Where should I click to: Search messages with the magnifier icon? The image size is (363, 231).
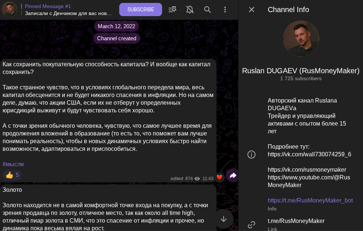tap(207, 10)
